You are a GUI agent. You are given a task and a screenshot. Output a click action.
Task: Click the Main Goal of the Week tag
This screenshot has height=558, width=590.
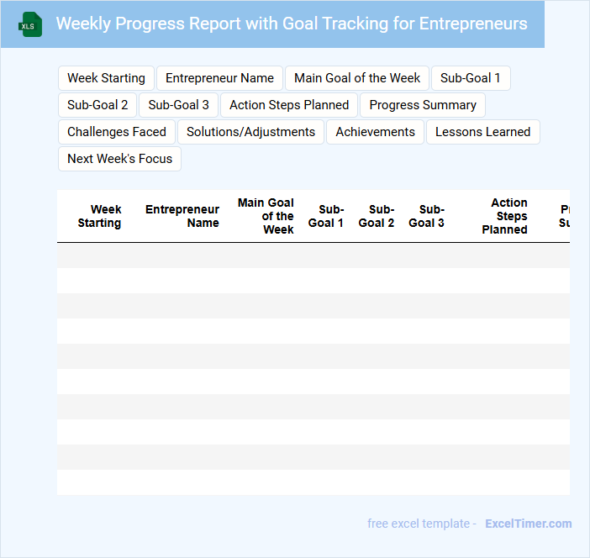tap(357, 78)
